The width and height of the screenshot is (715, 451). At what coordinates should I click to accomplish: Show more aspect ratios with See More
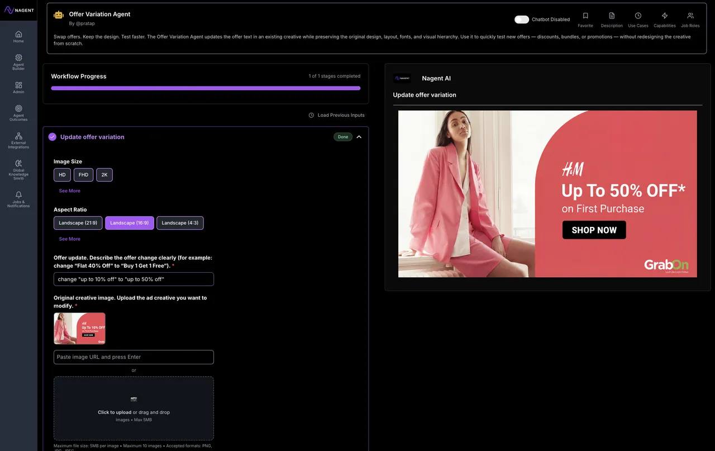(x=70, y=239)
